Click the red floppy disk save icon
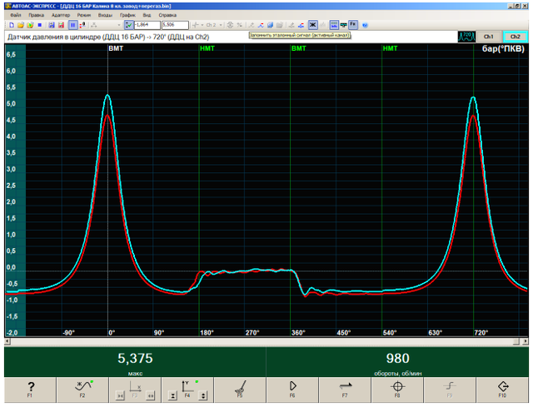The height and width of the screenshot is (407, 533). click(x=61, y=25)
